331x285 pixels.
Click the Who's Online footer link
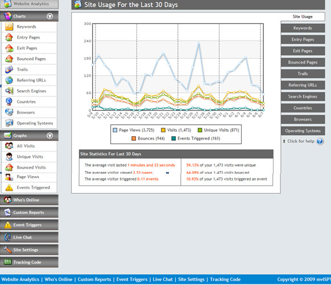[x=59, y=279]
